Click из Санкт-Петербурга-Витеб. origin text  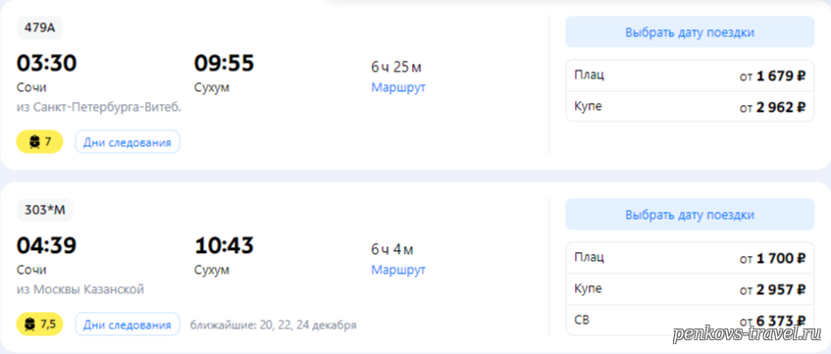99,107
